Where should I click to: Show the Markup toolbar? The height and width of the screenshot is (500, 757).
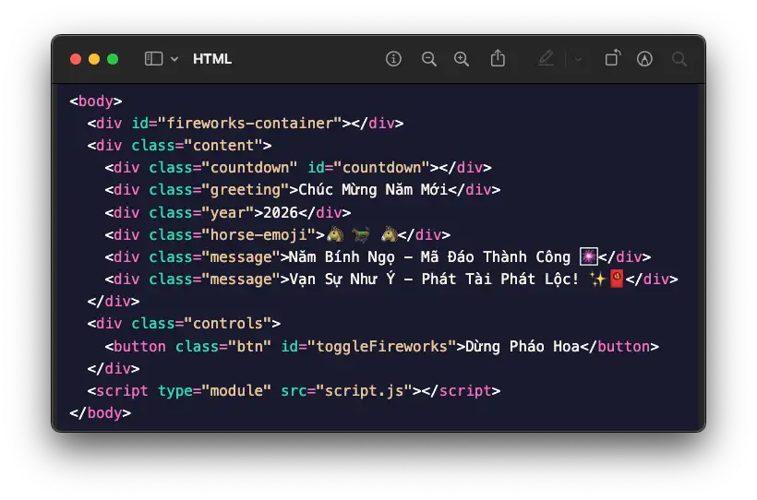pyautogui.click(x=645, y=59)
